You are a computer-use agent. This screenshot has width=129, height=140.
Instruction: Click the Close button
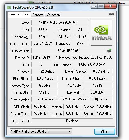point(105,132)
